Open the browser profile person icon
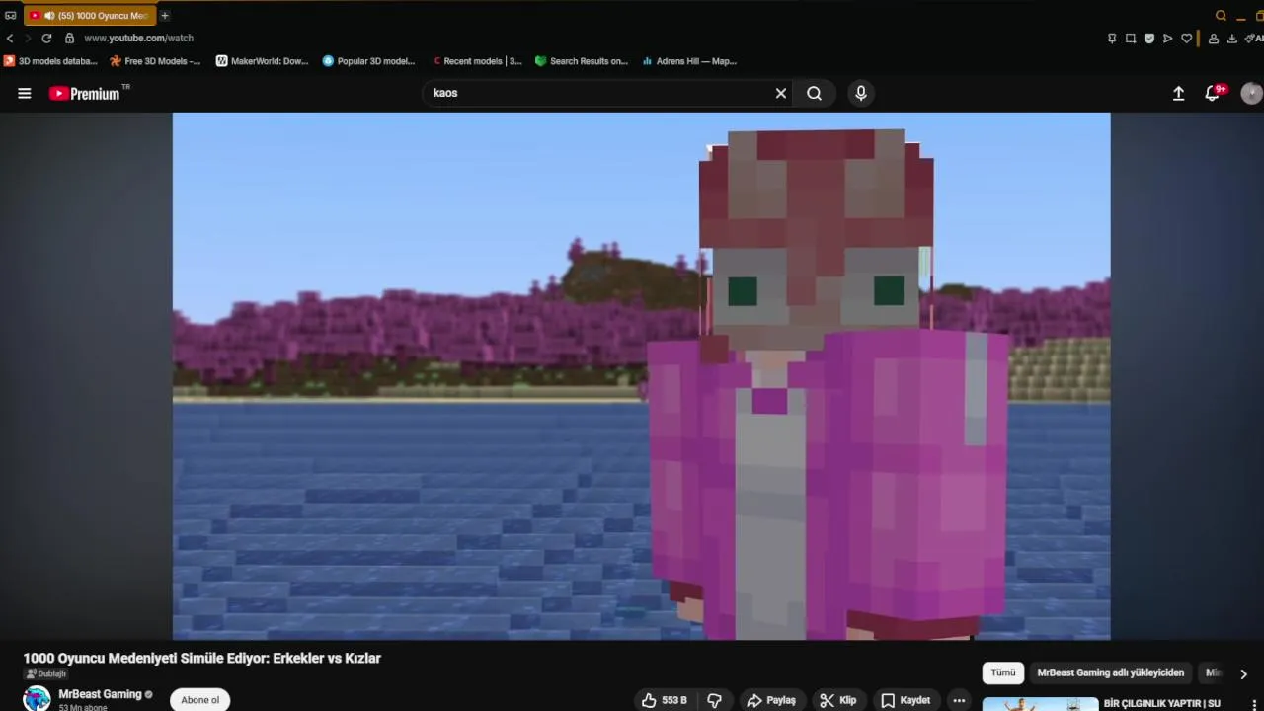The width and height of the screenshot is (1264, 711). [1214, 39]
